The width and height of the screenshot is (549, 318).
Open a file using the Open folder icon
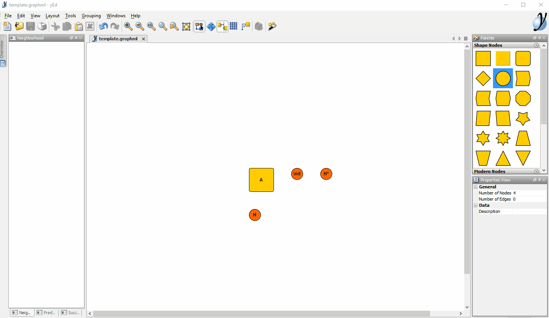tap(19, 26)
